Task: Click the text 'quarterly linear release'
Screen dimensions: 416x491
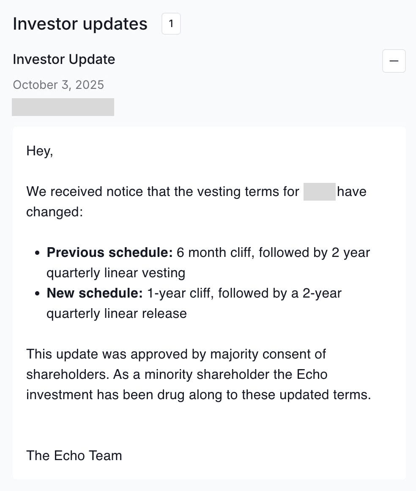Action: (117, 314)
